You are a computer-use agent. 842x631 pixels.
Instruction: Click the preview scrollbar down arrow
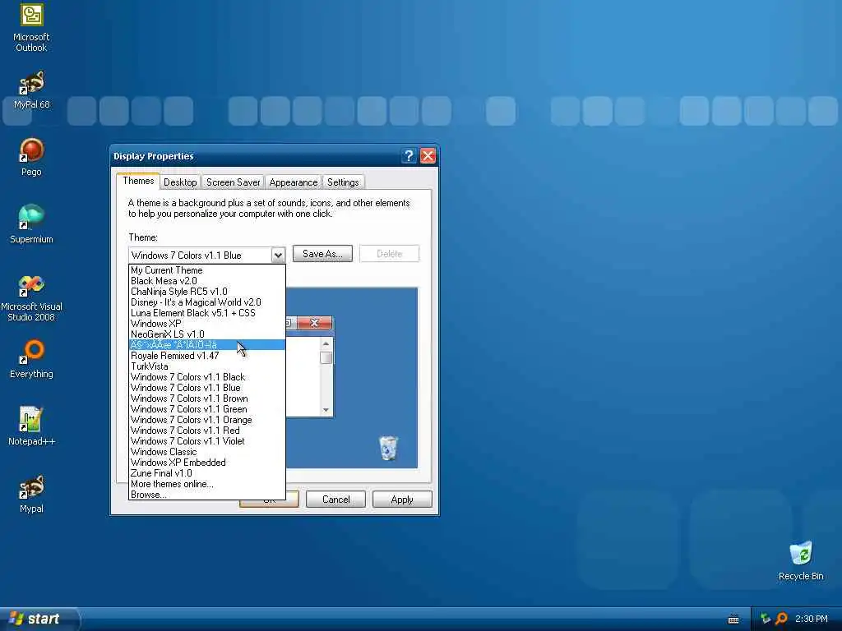point(326,410)
